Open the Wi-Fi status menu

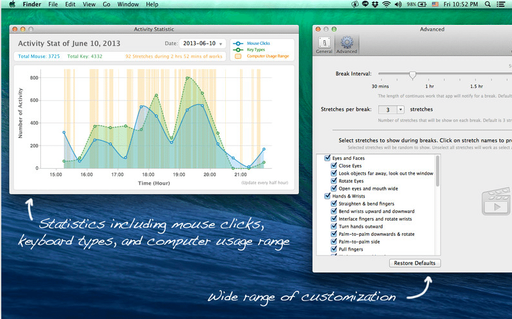coord(387,4)
